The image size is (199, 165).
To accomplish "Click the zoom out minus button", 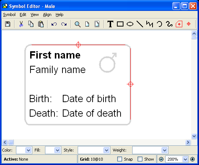I will click(161, 159).
